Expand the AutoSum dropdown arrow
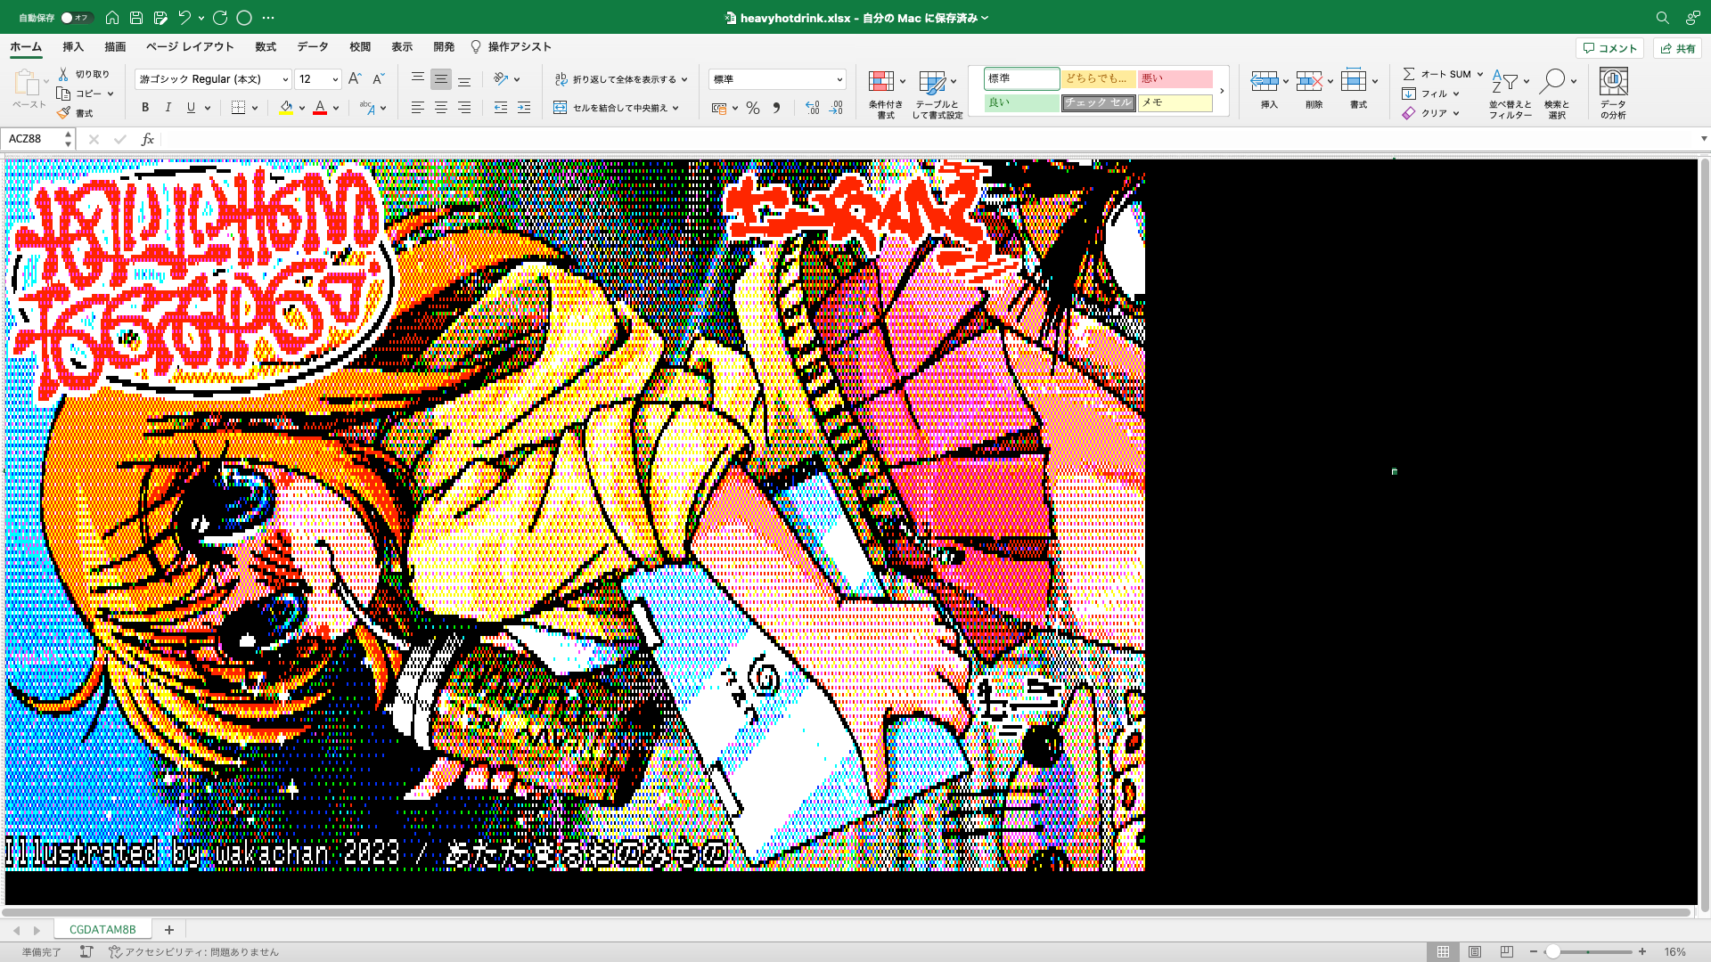Viewport: 1711px width, 962px height. (x=1480, y=75)
